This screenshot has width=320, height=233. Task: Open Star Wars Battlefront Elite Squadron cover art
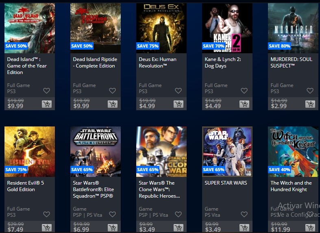(96, 152)
